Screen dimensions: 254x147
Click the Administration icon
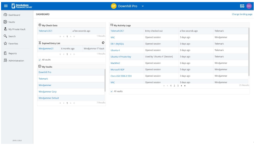point(5,60)
